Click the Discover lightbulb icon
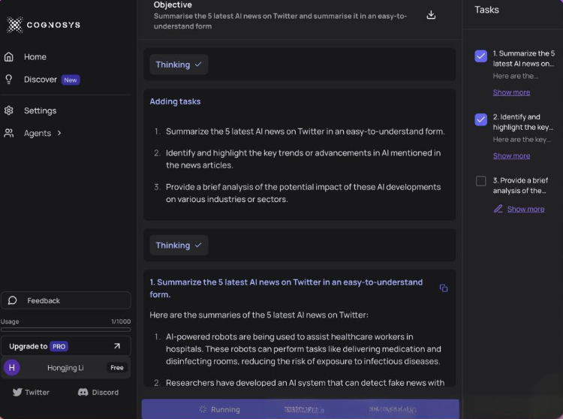563x419 pixels. point(9,80)
